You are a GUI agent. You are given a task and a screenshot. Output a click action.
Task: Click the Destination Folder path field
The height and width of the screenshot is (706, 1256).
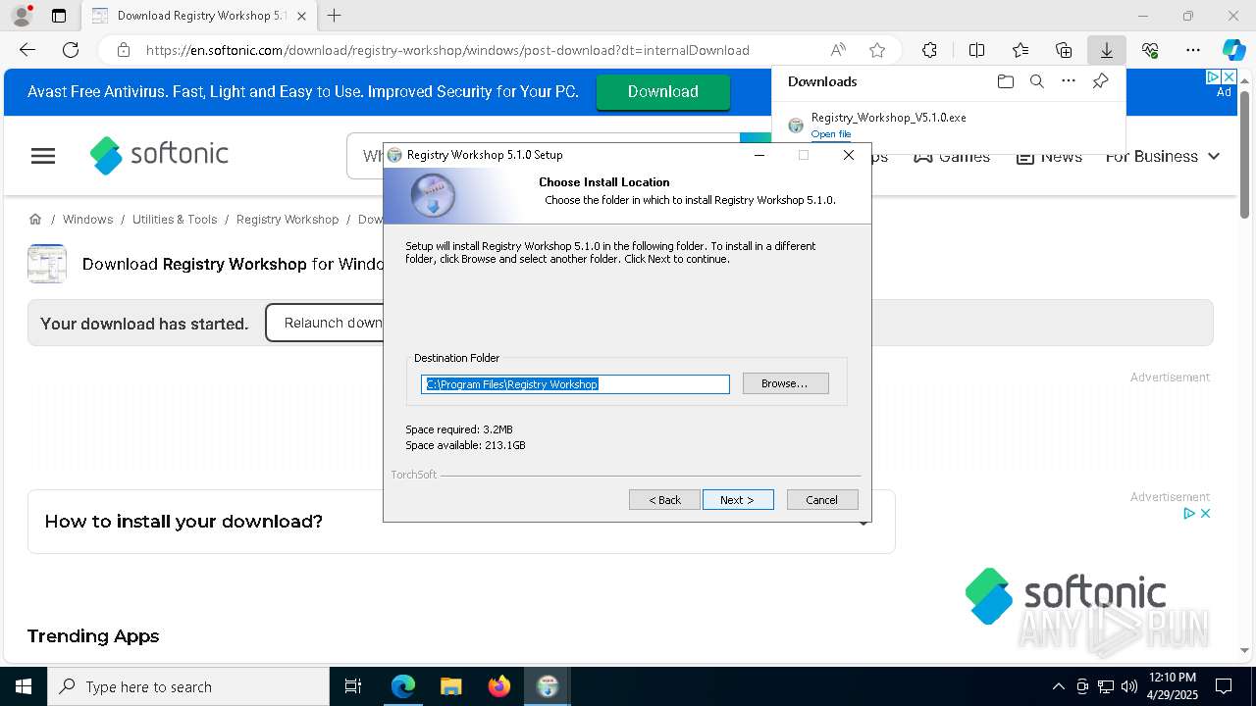(x=575, y=384)
